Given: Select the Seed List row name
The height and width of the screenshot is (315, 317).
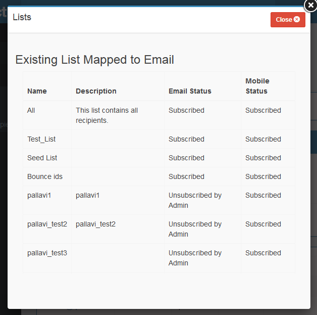Looking at the screenshot, I should click(x=42, y=158).
